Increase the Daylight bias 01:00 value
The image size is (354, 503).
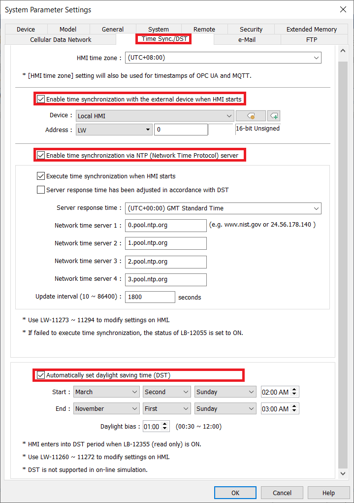tap(165, 424)
